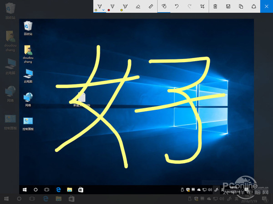Open the Start menu on the dimmed background taskbar
This screenshot has height=204, width=273.
[x=6, y=199]
